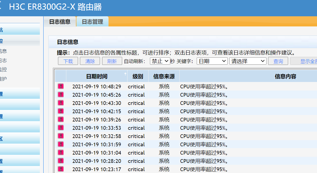Click critical alert icon for 10:45:26 log
The image size is (317, 173).
61,95
